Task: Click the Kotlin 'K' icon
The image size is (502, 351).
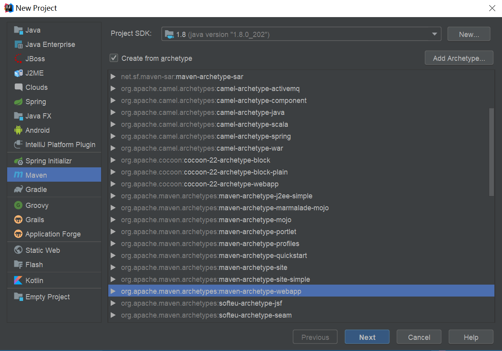Action: point(18,281)
